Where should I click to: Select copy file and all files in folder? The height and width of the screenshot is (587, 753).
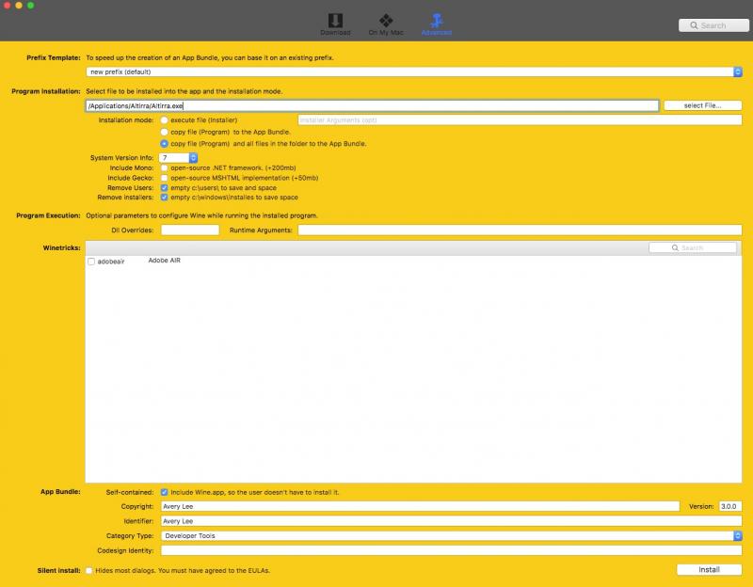coord(164,144)
